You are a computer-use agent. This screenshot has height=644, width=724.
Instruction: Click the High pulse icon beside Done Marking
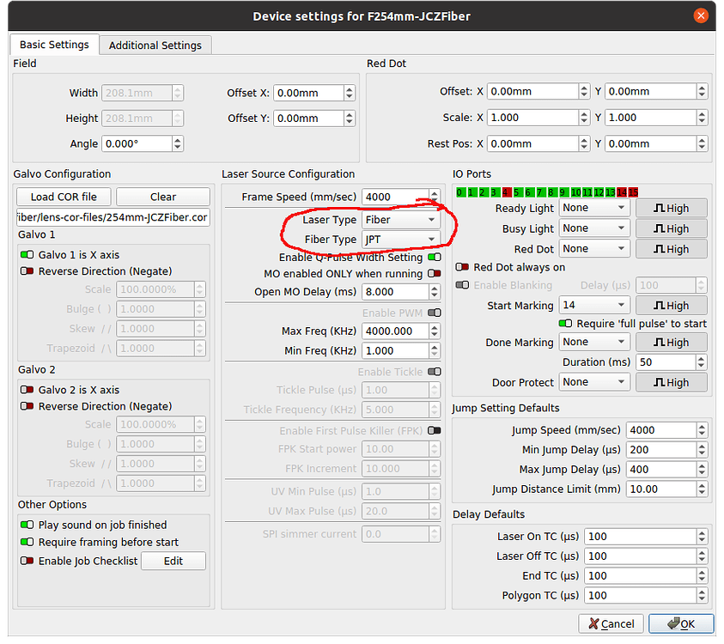pos(670,342)
